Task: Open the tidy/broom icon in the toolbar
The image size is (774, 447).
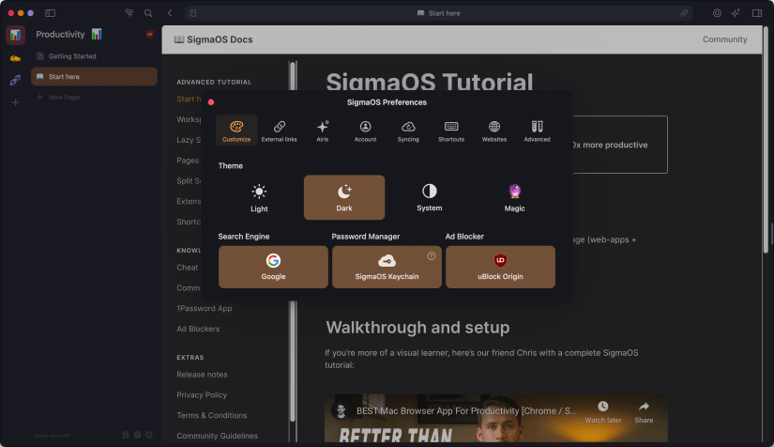Action: click(x=129, y=13)
